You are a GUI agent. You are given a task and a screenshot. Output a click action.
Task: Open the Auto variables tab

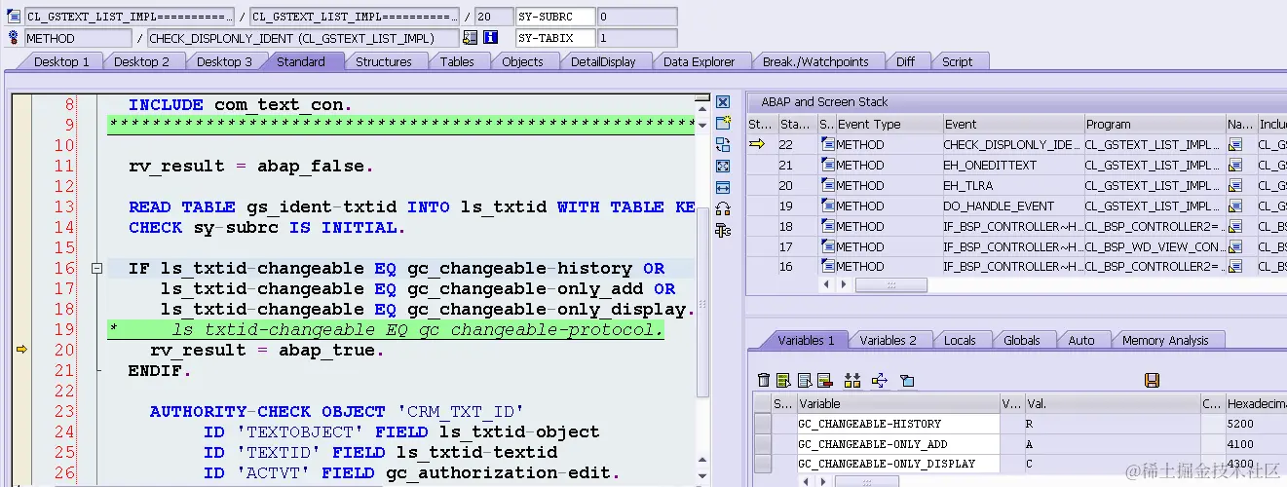click(x=1081, y=340)
